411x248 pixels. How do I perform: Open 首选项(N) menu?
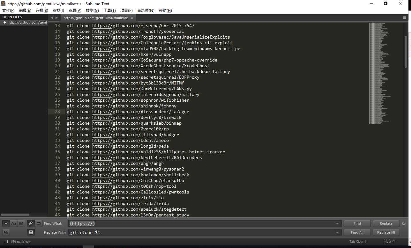[146, 11]
